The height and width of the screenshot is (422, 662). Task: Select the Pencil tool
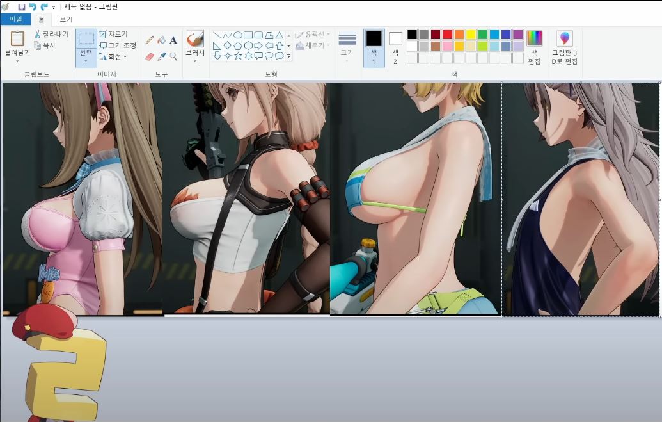[150, 40]
